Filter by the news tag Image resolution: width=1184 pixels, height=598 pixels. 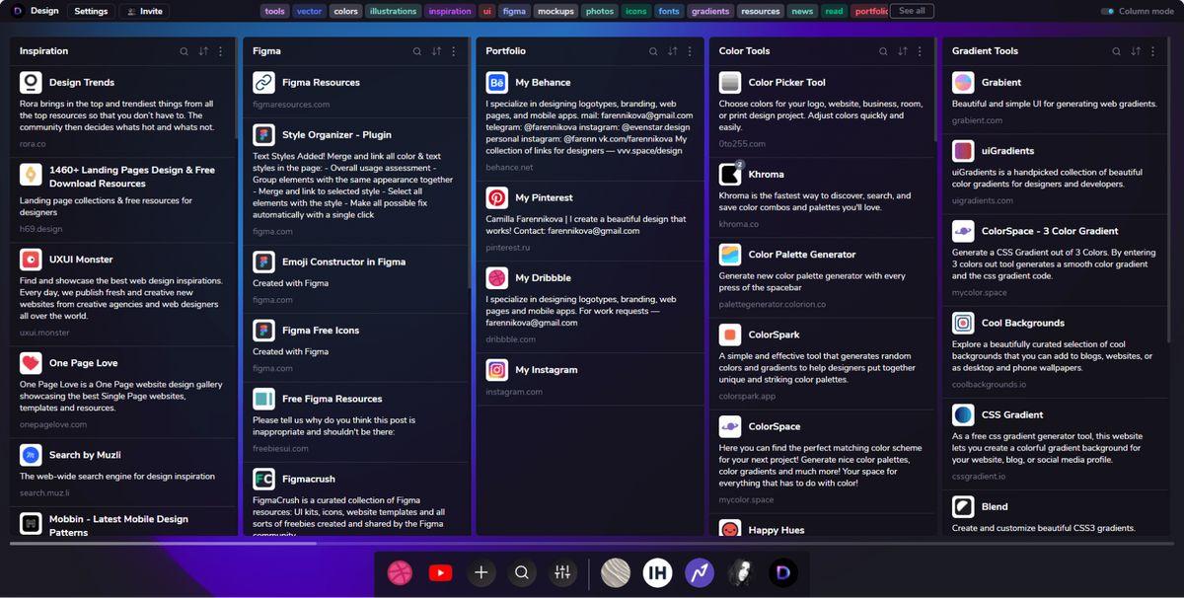click(803, 12)
